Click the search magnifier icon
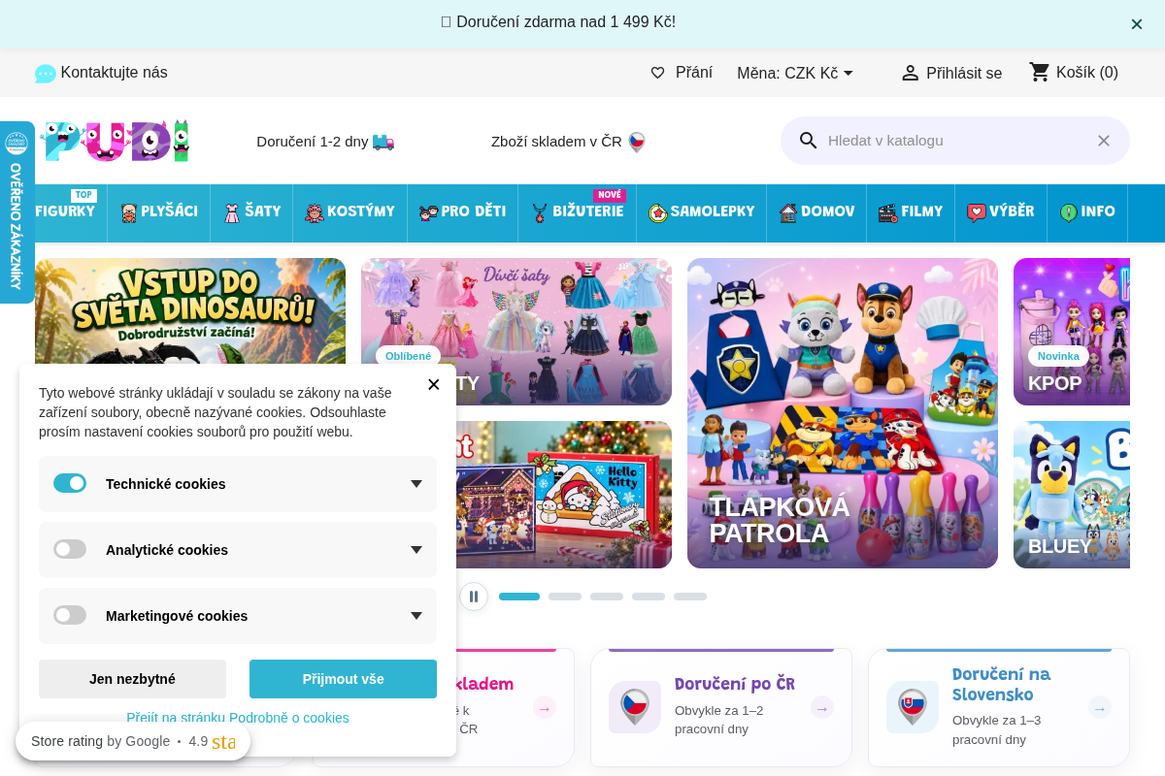The height and width of the screenshot is (776, 1165). pos(809,141)
